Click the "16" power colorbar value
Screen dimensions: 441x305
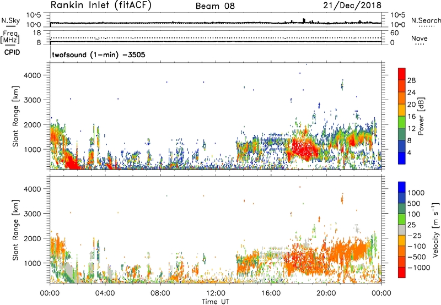coord(411,117)
